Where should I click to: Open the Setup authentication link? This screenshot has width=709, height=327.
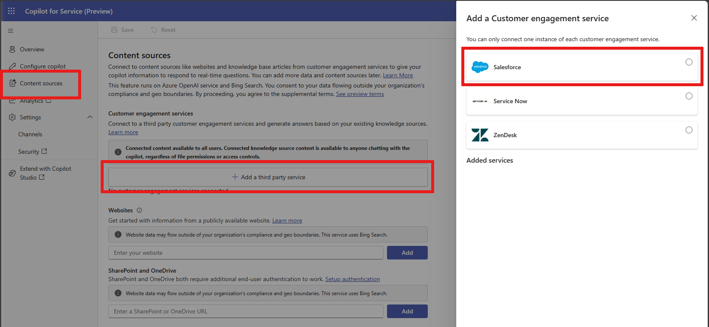tap(353, 279)
